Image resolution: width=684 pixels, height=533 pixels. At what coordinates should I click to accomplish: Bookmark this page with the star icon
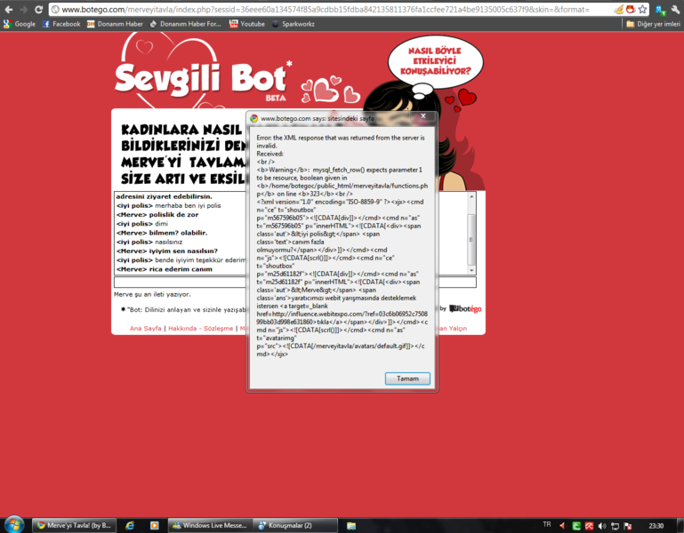(642, 9)
